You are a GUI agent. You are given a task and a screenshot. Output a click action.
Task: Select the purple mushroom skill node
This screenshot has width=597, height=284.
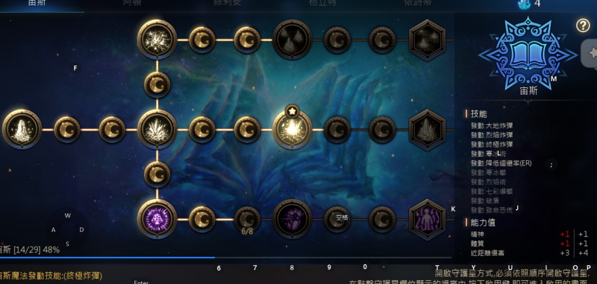tap(157, 219)
